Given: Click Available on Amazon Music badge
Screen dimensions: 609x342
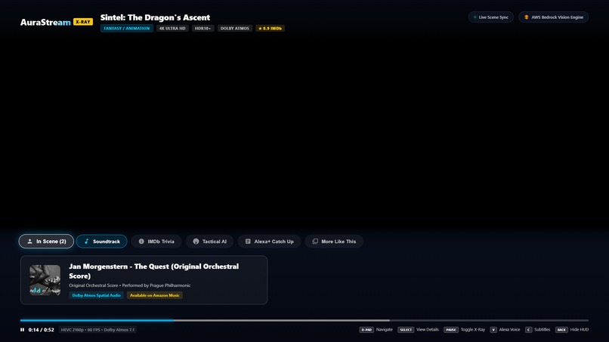Looking at the screenshot, I should [x=155, y=295].
